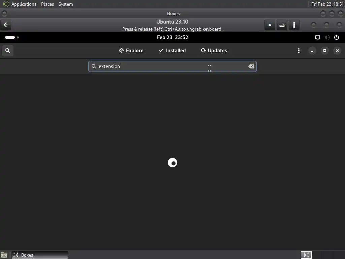Click the Boxes window menu circle button
Image resolution: width=345 pixels, height=259 pixels.
click(4, 13)
